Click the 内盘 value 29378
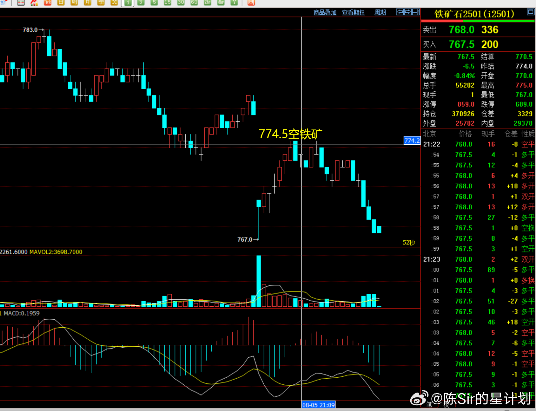Viewport: 536px width, 411px height. (x=523, y=123)
